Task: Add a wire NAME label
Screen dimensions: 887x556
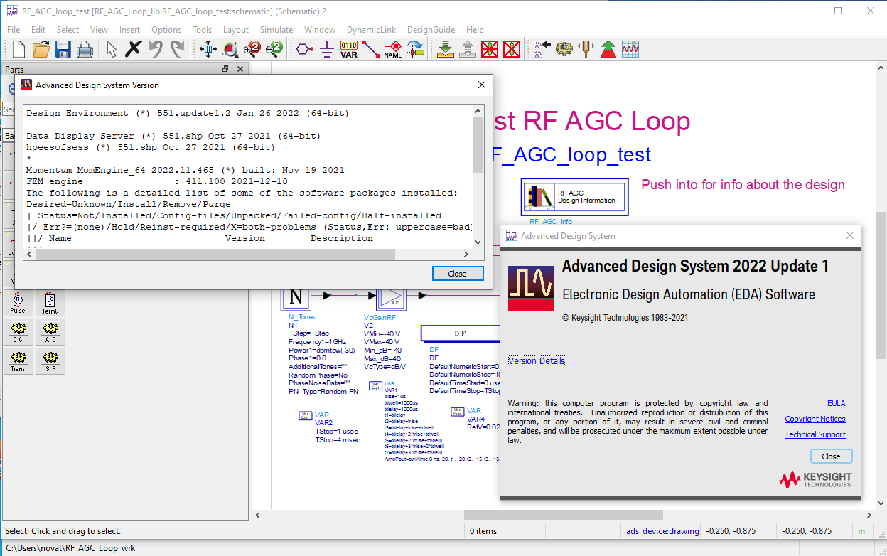Action: [x=392, y=49]
